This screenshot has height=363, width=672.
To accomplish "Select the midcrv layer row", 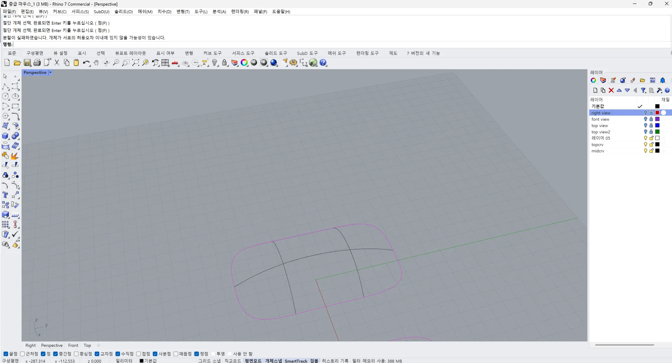I will (630, 151).
